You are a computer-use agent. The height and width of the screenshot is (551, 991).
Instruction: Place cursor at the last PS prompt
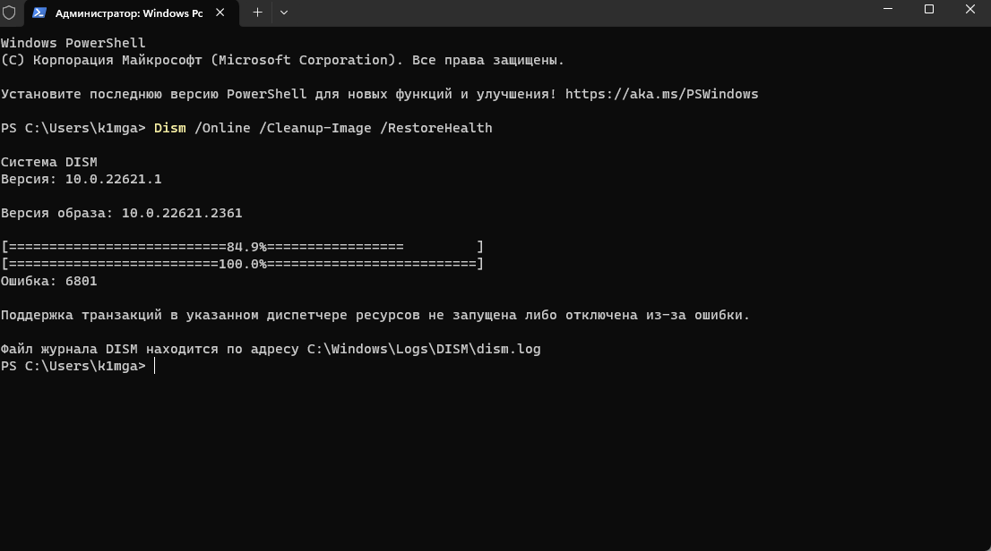click(155, 366)
